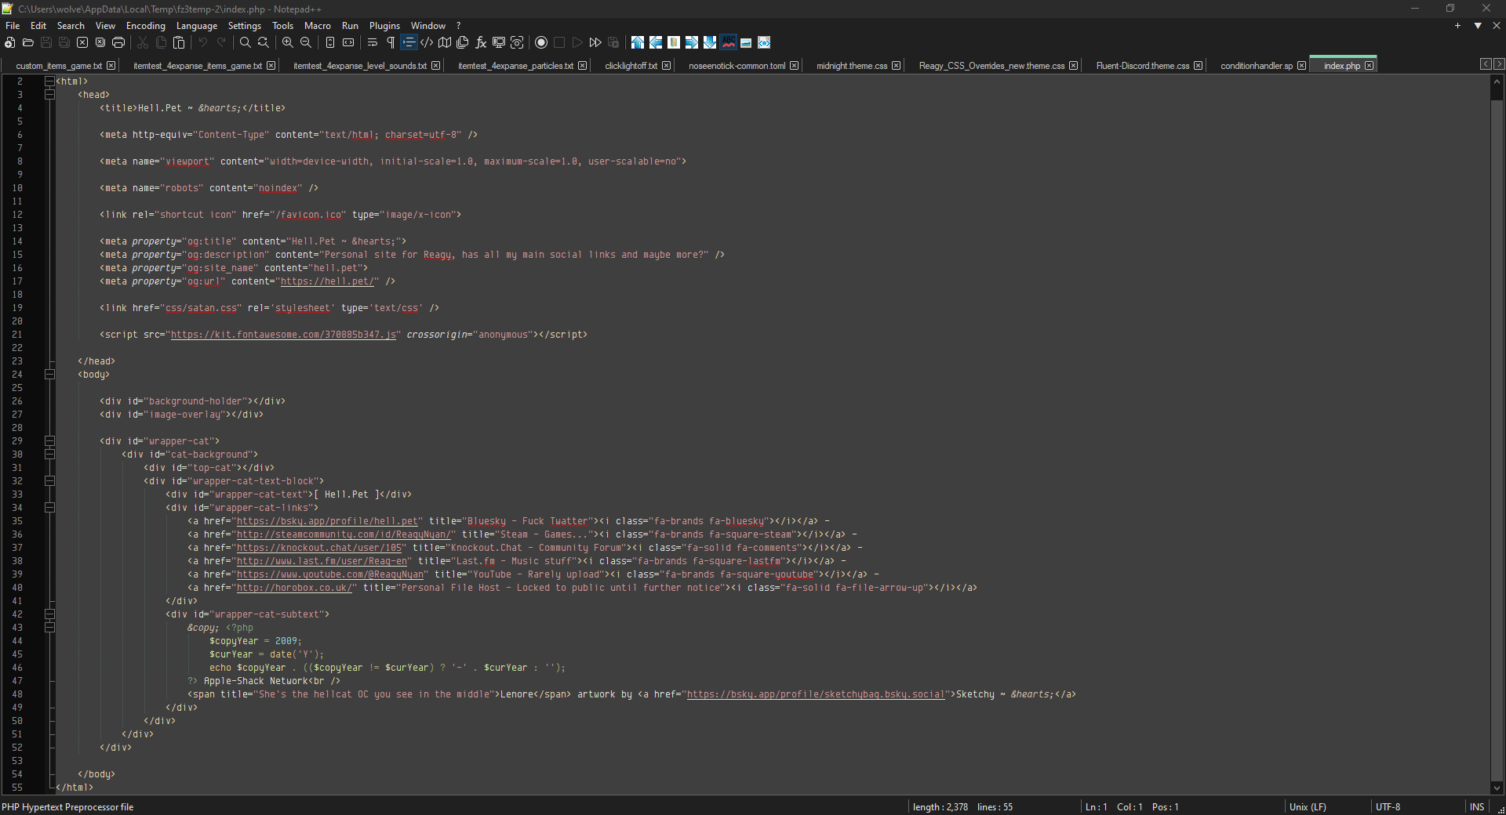Open the Replace dialog icon
Viewport: 1506px width, 815px height.
click(264, 42)
